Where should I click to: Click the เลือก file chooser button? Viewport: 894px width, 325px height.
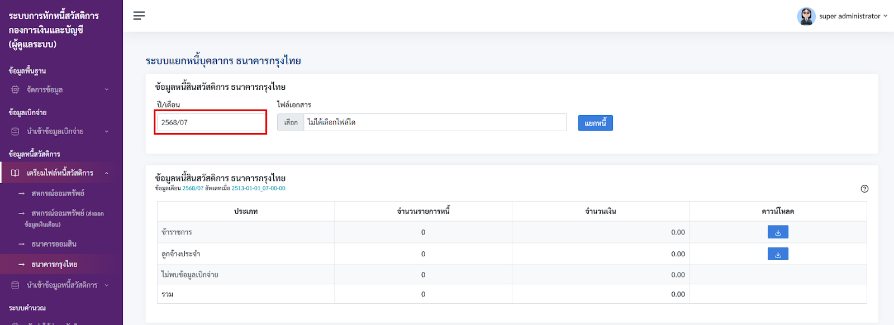click(x=291, y=122)
